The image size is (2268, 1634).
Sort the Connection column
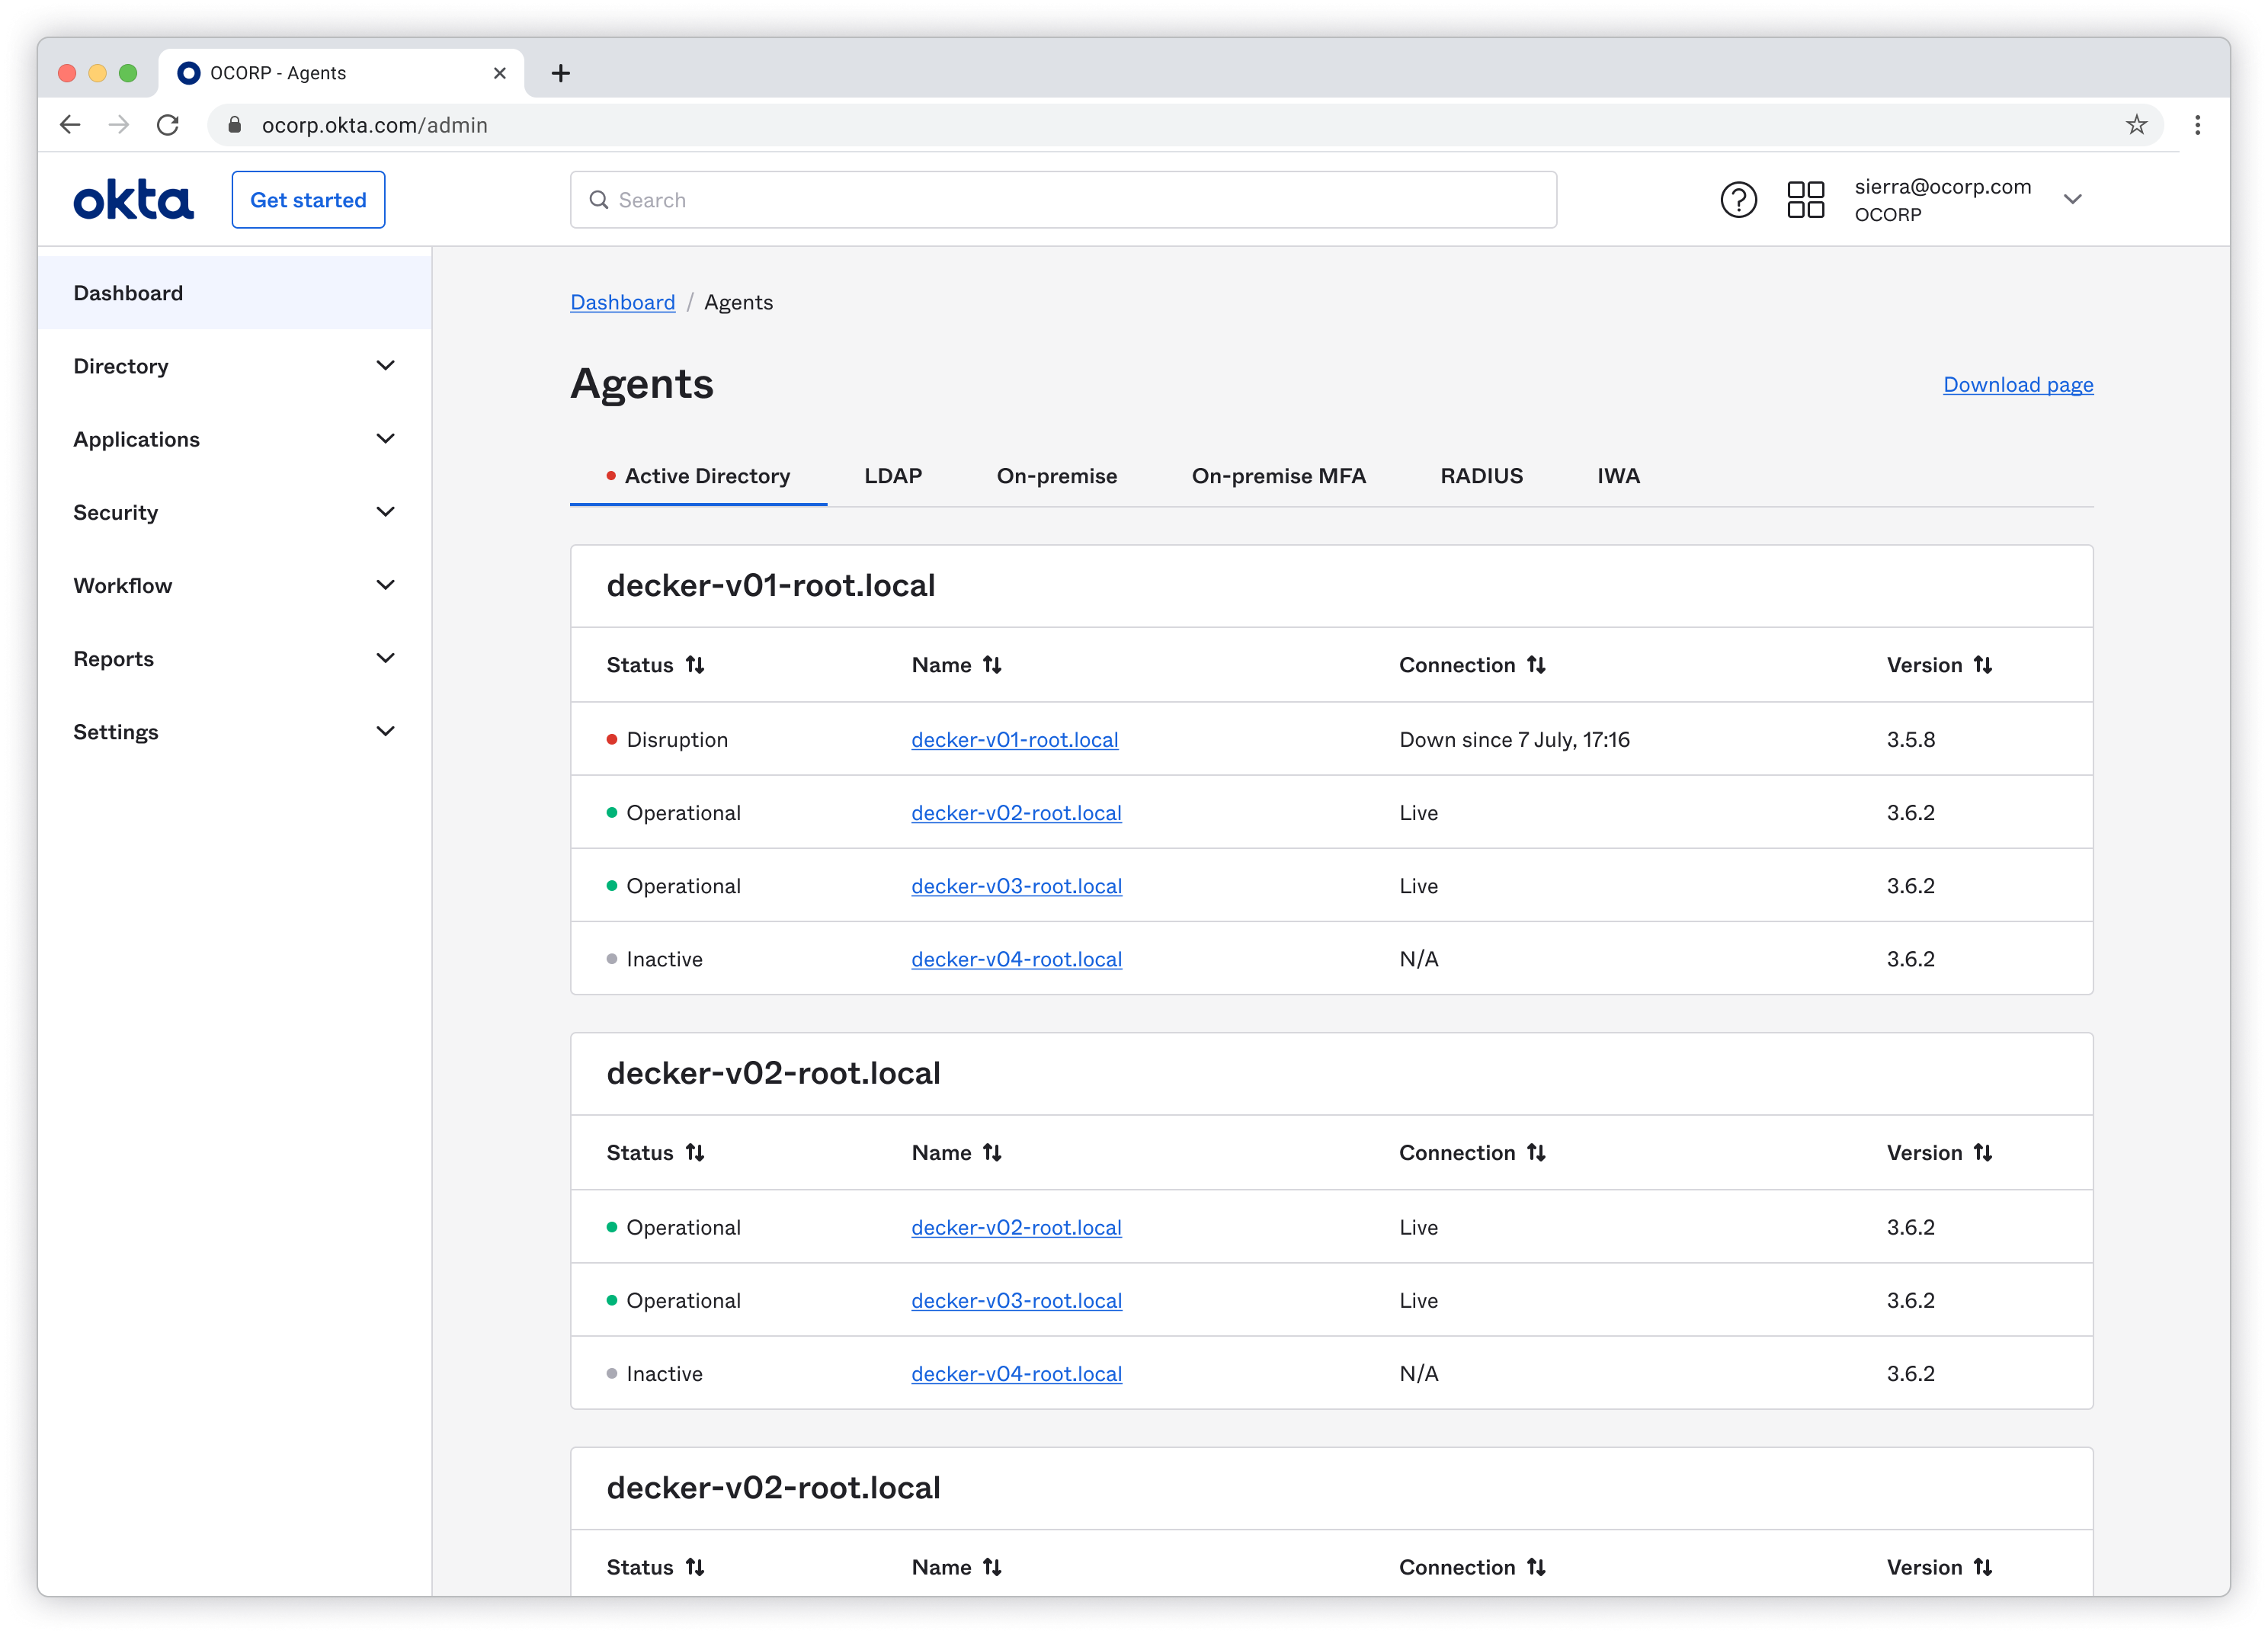click(1472, 664)
